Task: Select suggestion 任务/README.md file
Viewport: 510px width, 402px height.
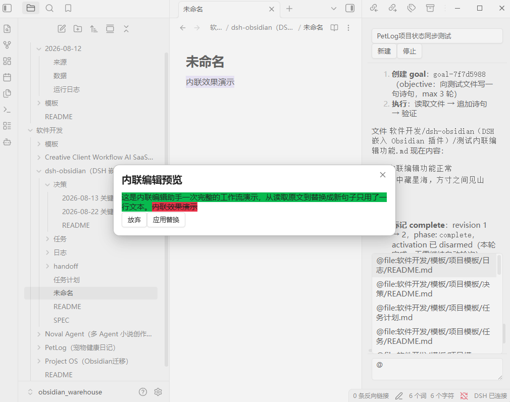Action: (x=435, y=337)
